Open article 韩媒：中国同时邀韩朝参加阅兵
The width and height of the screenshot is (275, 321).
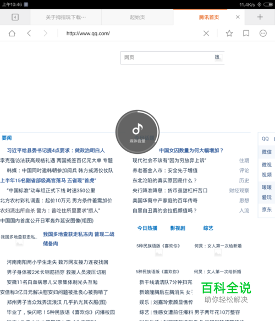pos(60,170)
